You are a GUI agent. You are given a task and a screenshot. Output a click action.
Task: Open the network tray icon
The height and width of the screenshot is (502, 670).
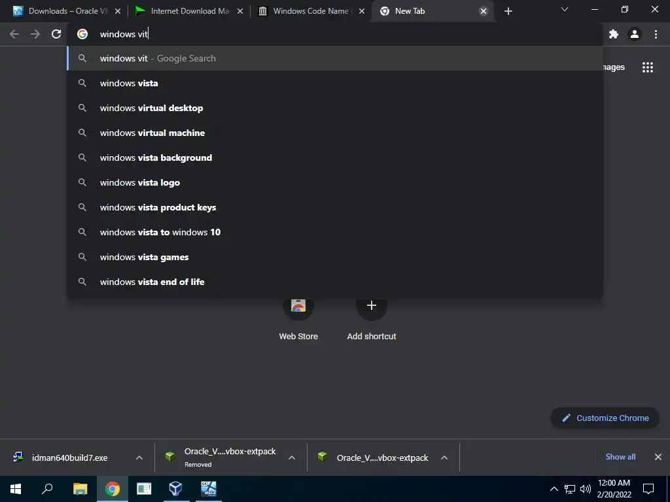pos(570,489)
